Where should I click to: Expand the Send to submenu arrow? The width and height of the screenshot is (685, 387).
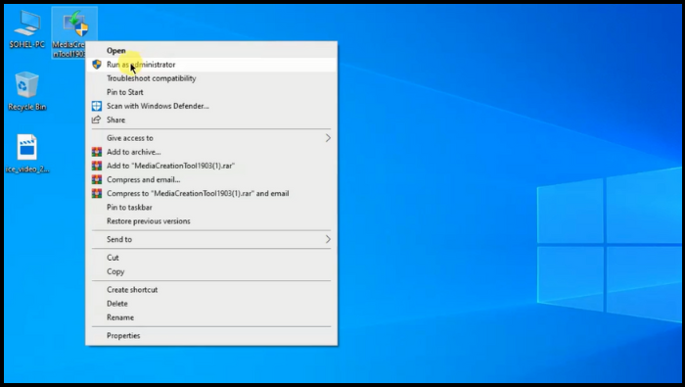(328, 239)
